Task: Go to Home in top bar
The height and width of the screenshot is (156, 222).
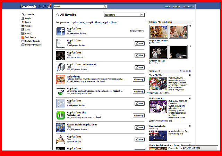Action: click(x=166, y=7)
